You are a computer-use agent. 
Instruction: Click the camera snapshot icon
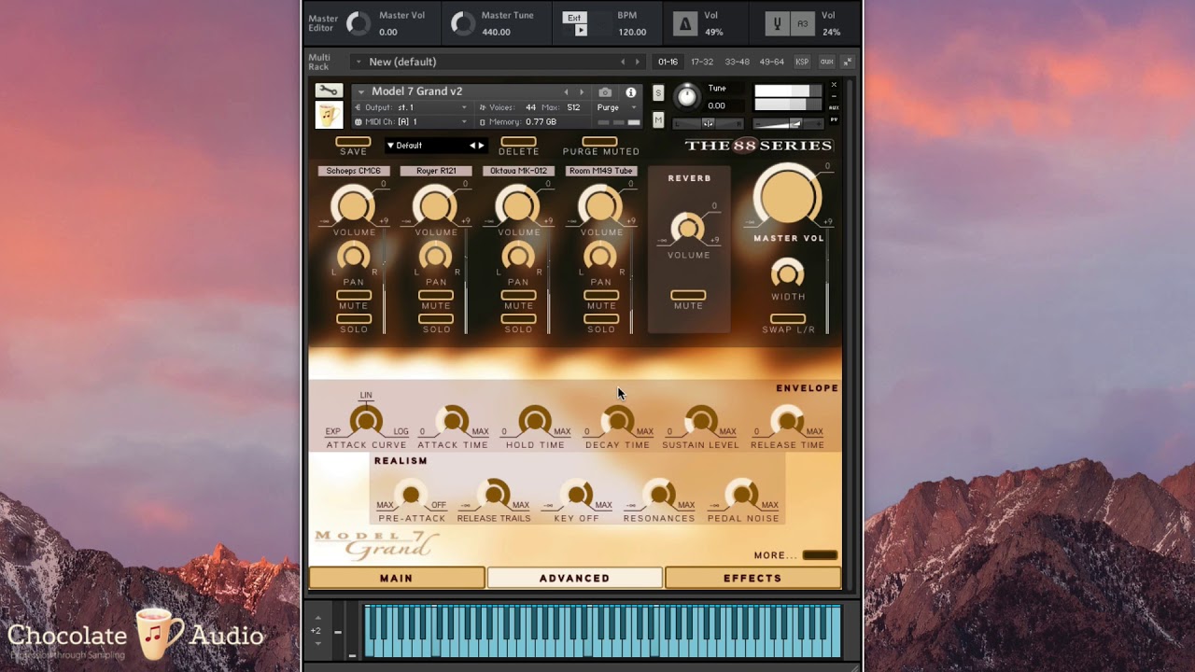[x=607, y=92]
